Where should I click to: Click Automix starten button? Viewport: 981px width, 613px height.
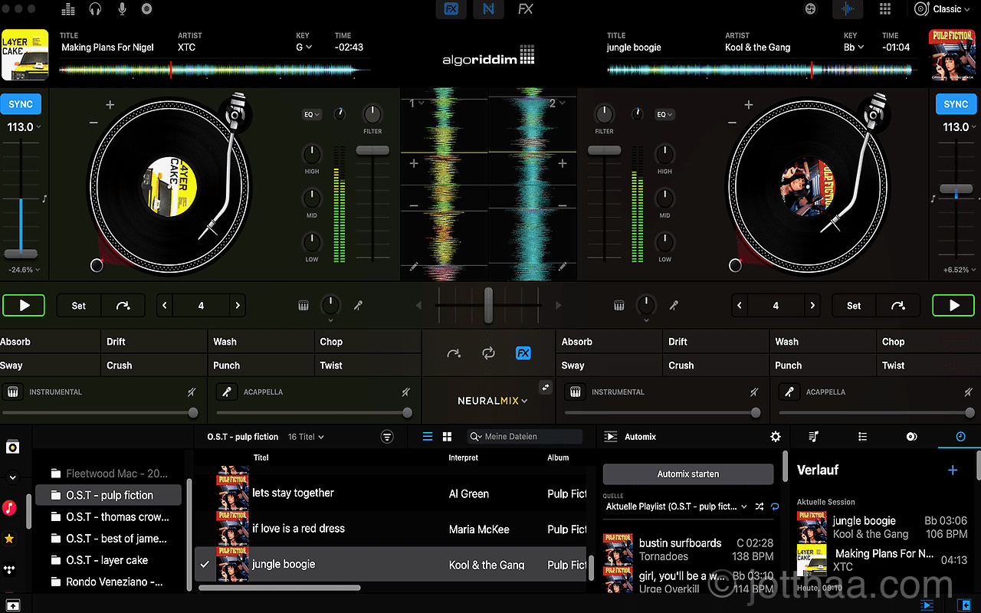click(688, 474)
